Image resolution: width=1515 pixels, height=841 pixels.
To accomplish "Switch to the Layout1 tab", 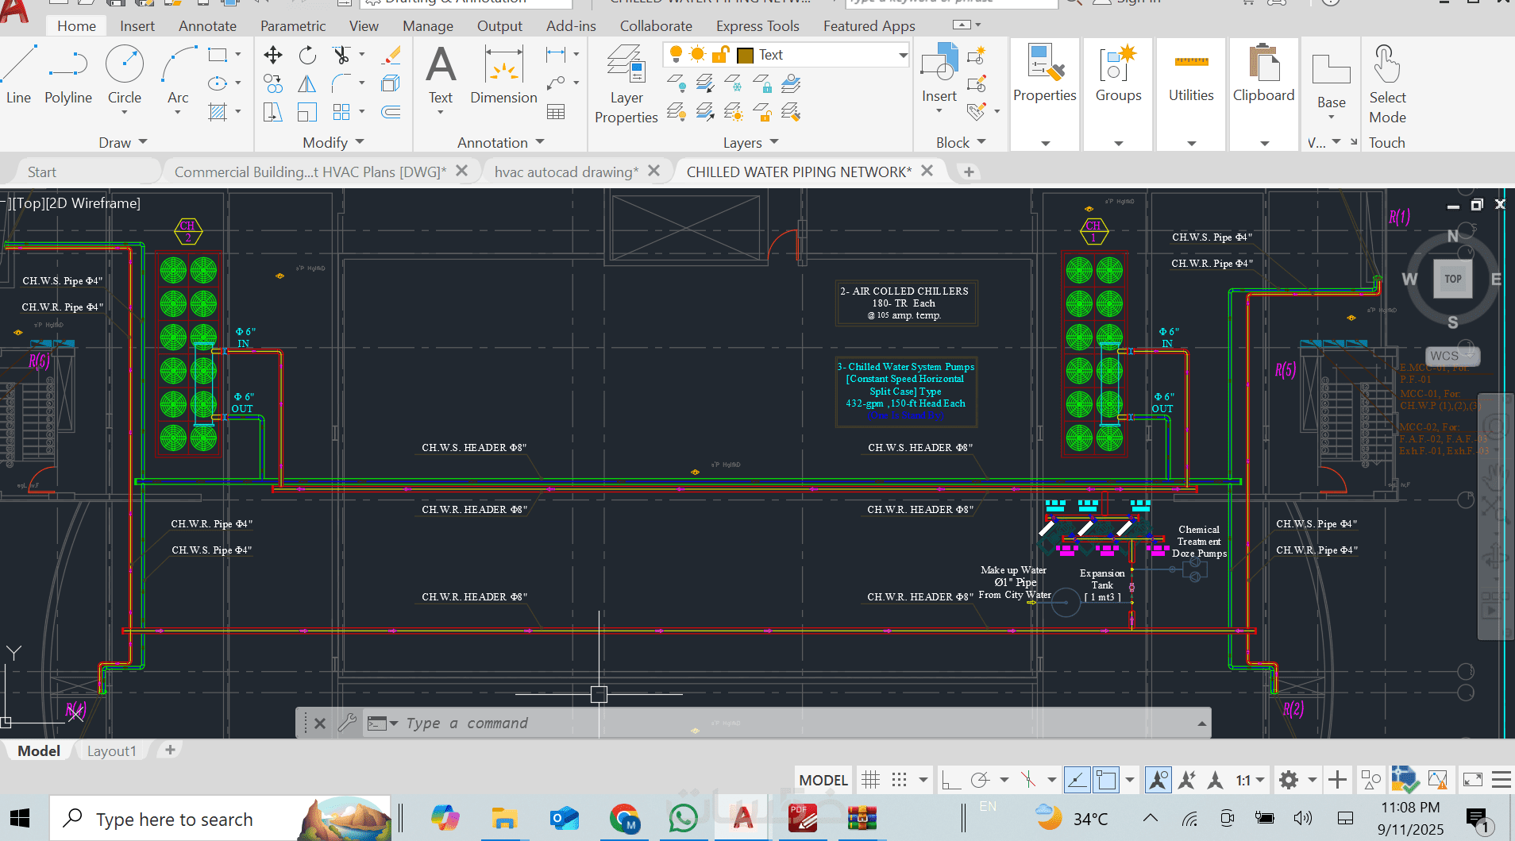I will coord(111,750).
